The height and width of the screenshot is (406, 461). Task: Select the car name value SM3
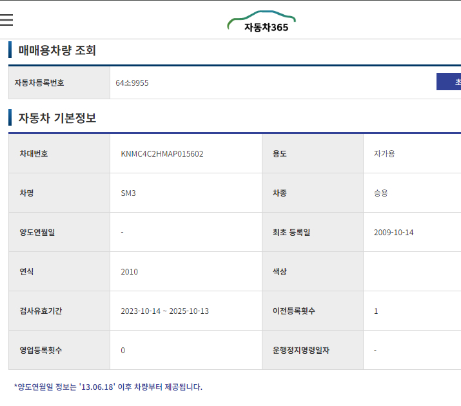tap(128, 193)
